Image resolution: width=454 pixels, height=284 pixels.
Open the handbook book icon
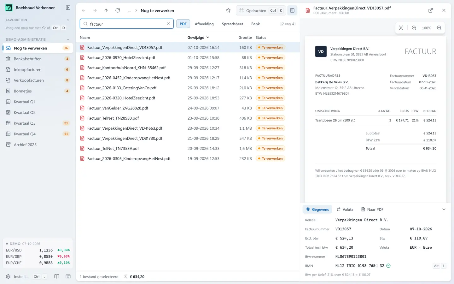[57, 276]
